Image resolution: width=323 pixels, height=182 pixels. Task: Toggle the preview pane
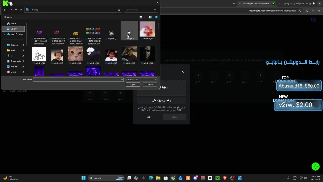click(x=150, y=17)
